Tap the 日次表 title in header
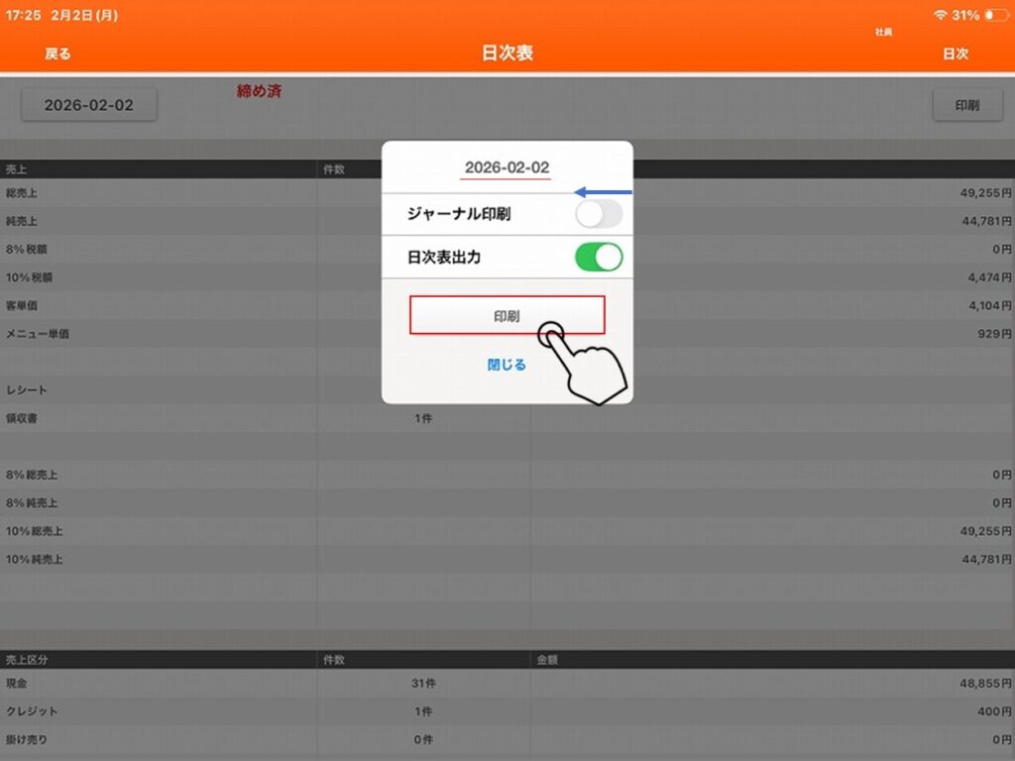This screenshot has height=761, width=1015. pos(507,54)
